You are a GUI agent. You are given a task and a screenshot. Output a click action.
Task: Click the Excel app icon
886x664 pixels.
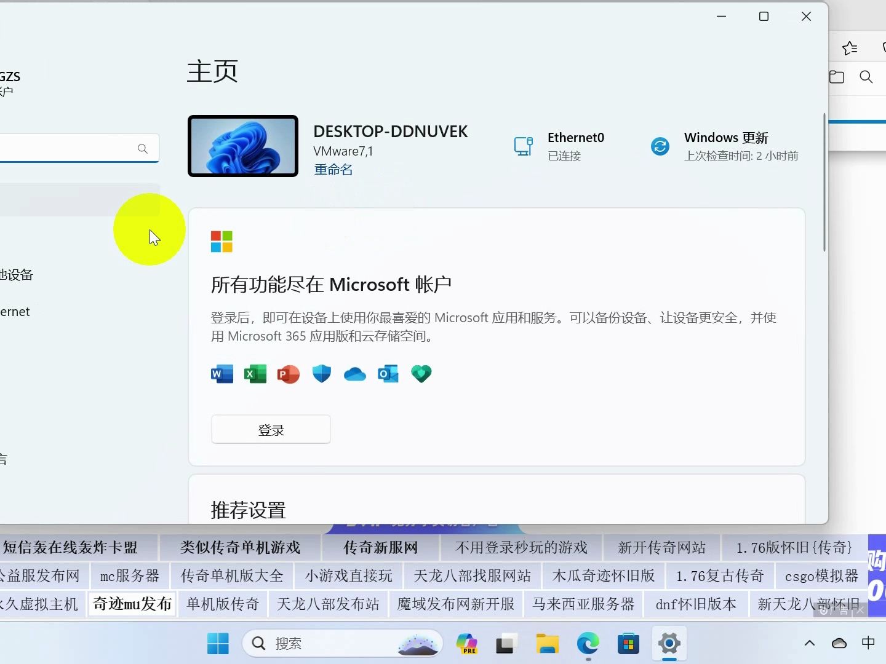coord(255,374)
